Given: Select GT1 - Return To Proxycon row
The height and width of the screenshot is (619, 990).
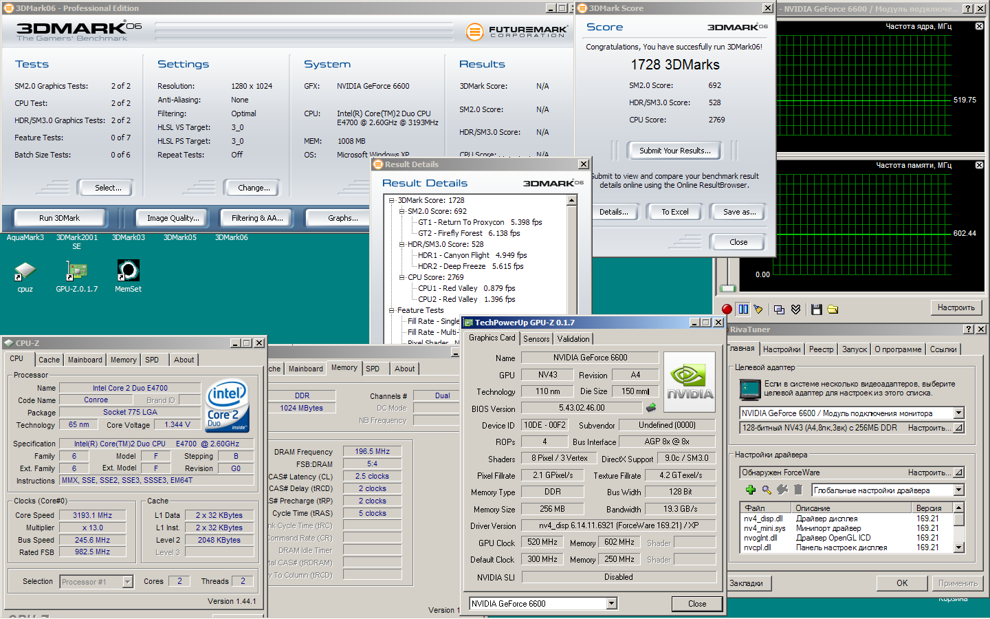Looking at the screenshot, I should [x=480, y=222].
